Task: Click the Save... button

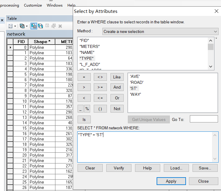Action: pyautogui.click(x=205, y=168)
